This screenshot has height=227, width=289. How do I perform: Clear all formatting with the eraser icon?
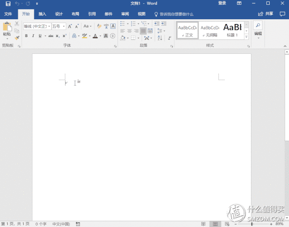point(99,26)
